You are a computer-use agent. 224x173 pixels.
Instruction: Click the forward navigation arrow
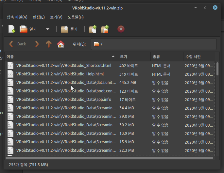[37, 44]
